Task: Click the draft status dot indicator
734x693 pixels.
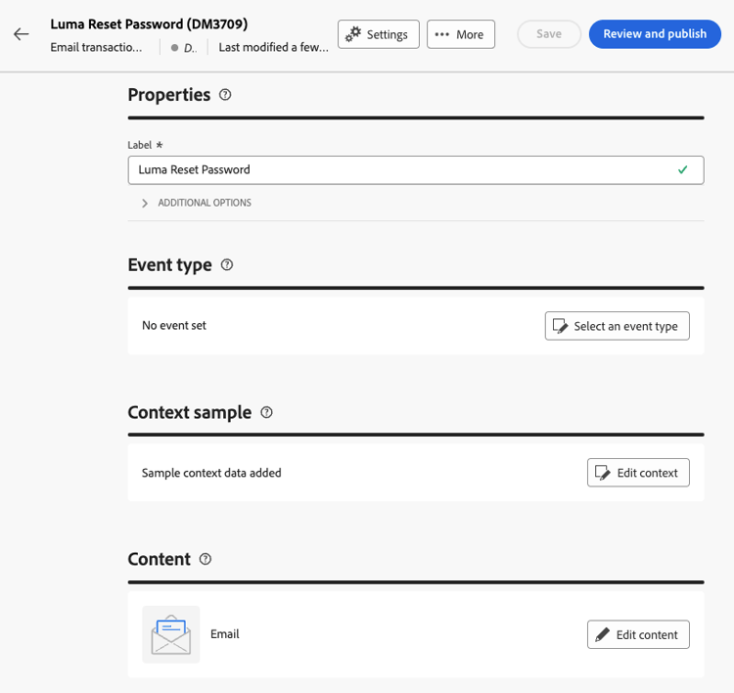Action: pos(174,47)
